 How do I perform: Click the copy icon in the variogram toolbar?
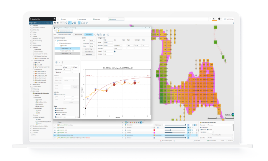(x=98, y=35)
